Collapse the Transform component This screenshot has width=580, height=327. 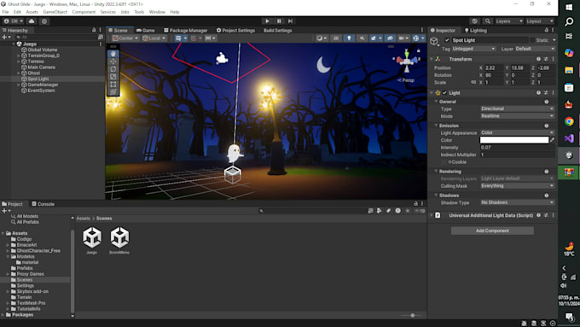pos(432,59)
